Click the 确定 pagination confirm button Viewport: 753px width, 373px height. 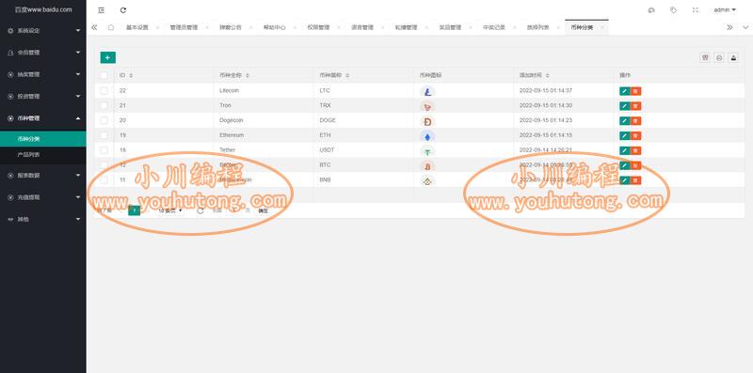(264, 210)
